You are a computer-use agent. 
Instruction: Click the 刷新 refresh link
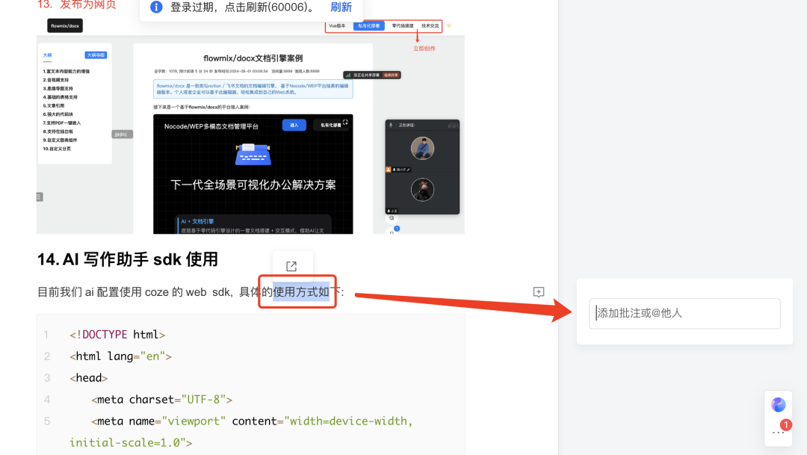click(x=341, y=7)
